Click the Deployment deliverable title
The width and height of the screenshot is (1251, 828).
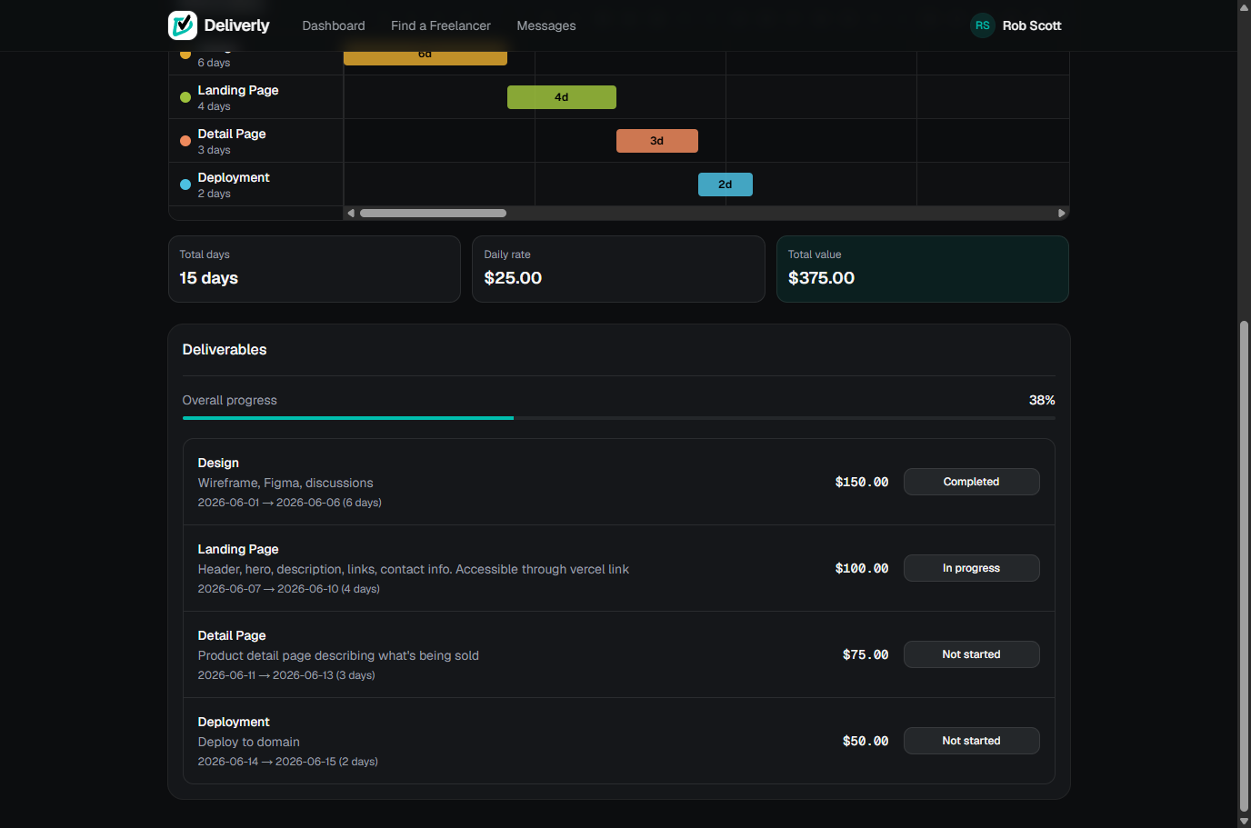tap(234, 722)
